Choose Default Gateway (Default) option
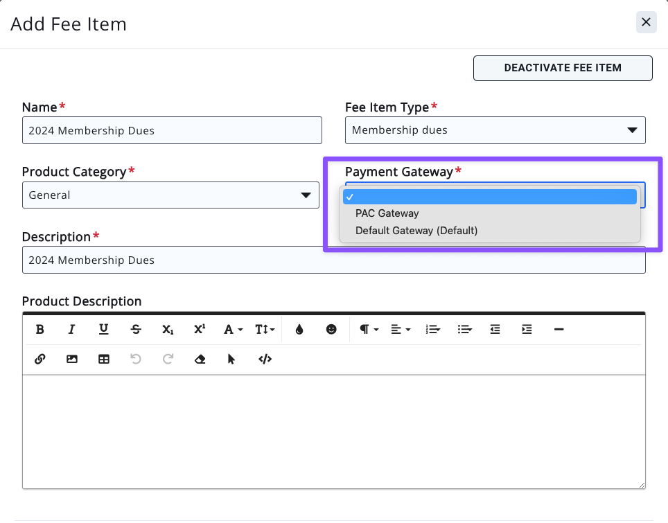Viewport: 668px width, 523px height. (x=416, y=230)
